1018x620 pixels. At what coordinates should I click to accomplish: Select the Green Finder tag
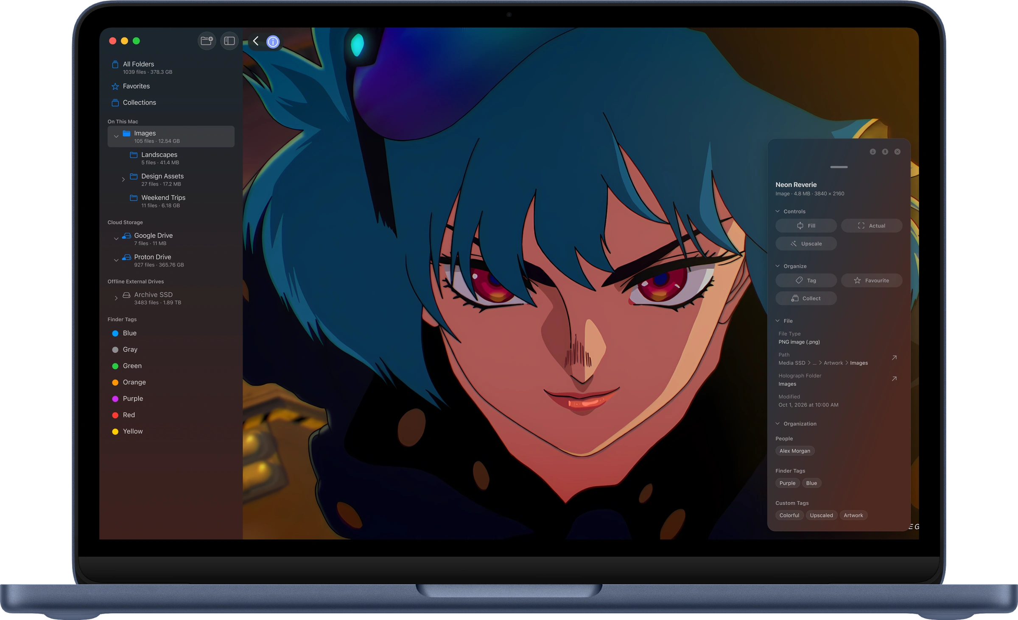point(171,366)
